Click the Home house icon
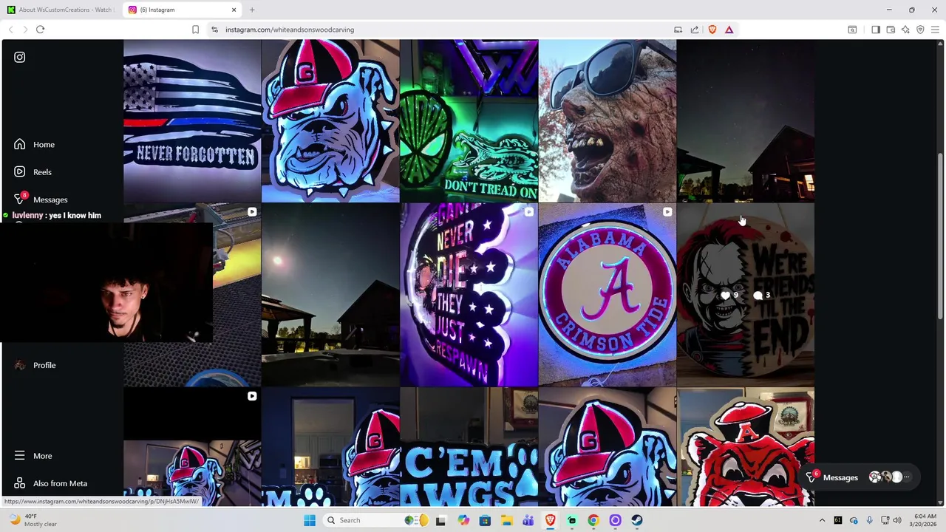This screenshot has width=946, height=532. [x=20, y=145]
